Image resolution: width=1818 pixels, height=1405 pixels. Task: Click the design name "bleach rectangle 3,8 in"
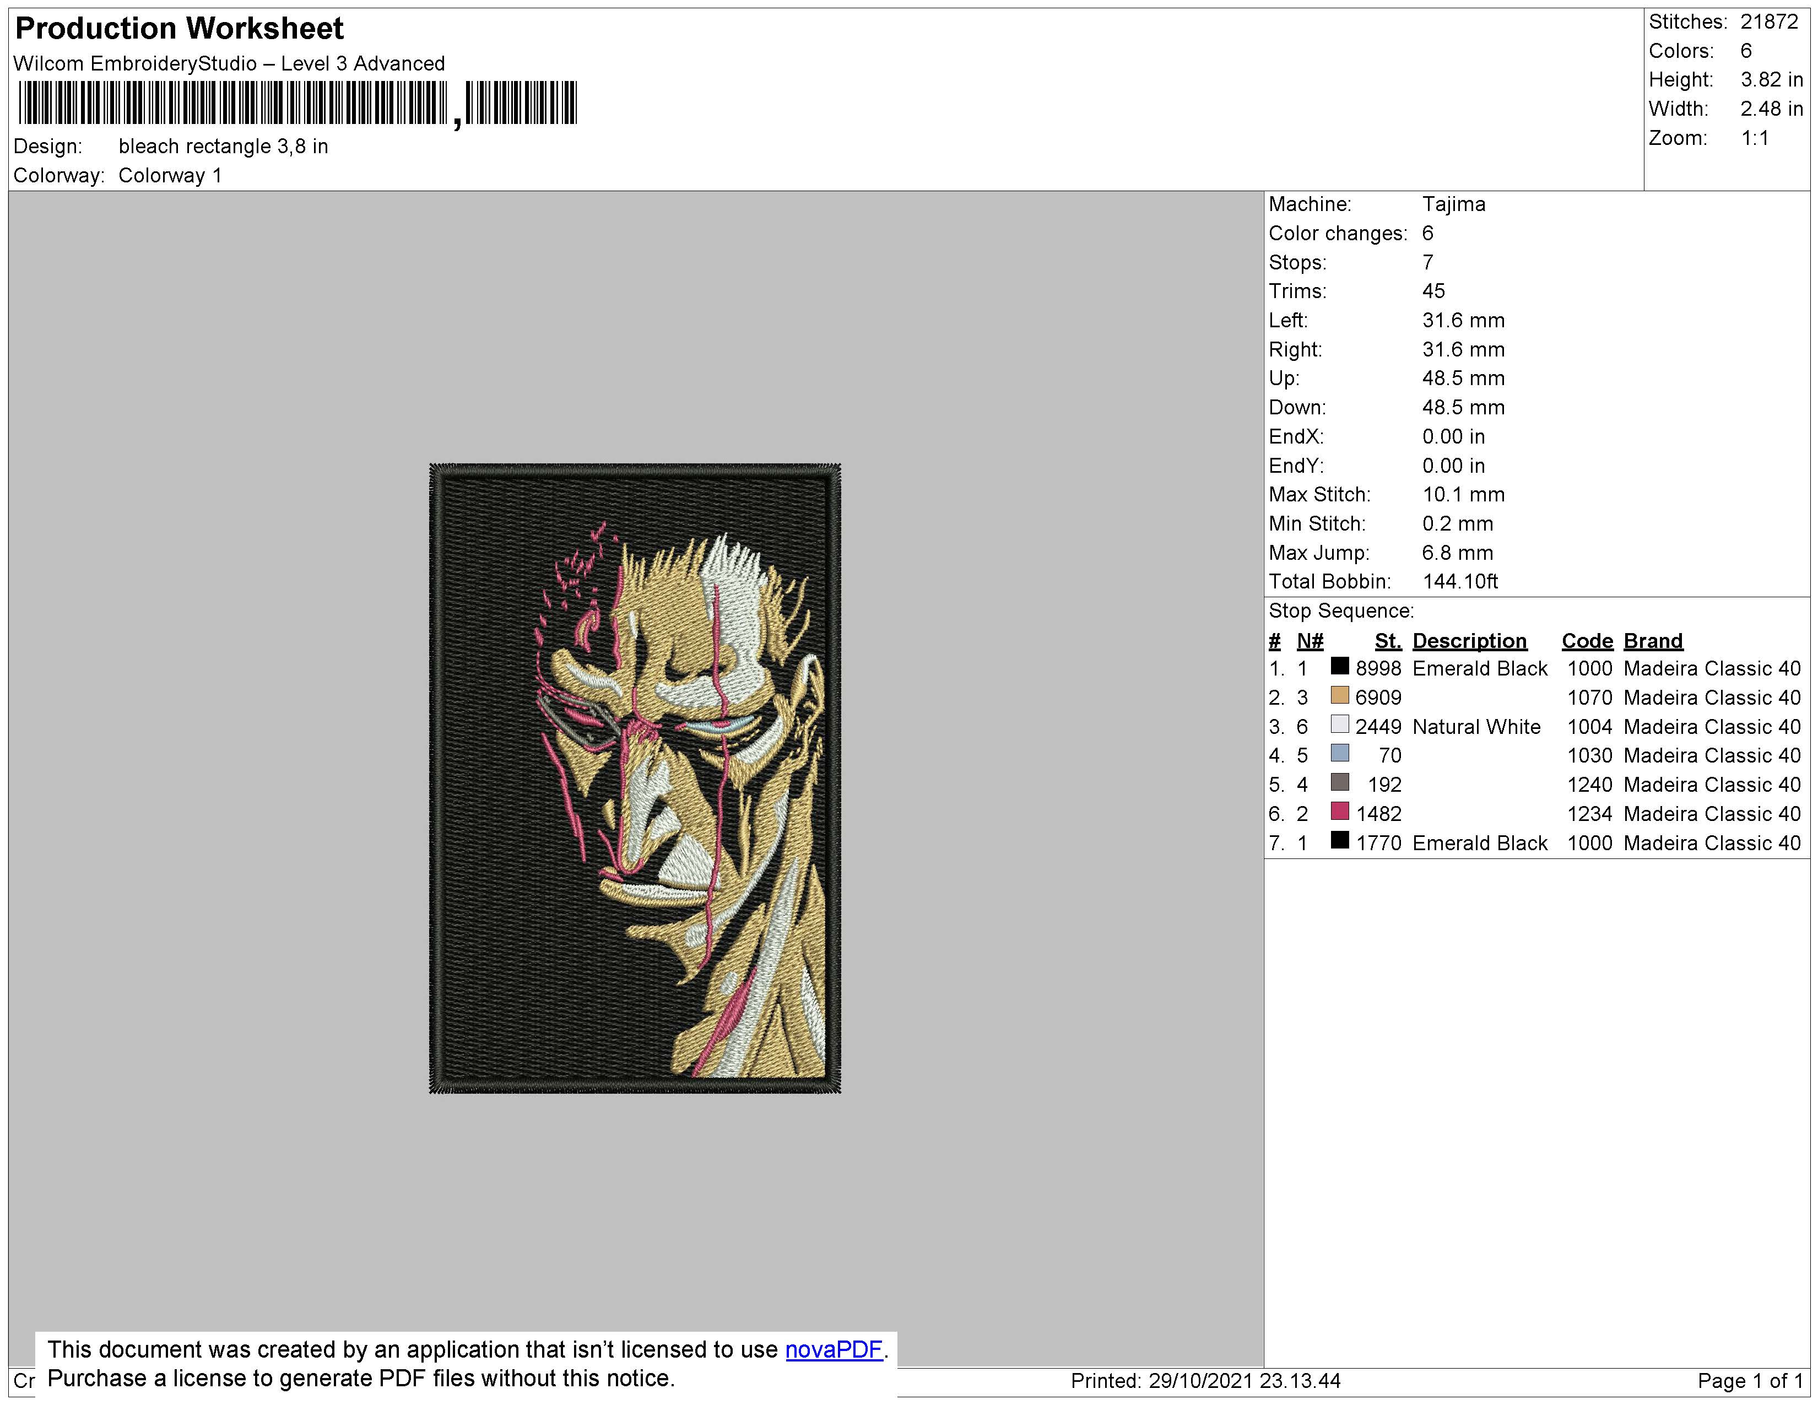point(223,147)
